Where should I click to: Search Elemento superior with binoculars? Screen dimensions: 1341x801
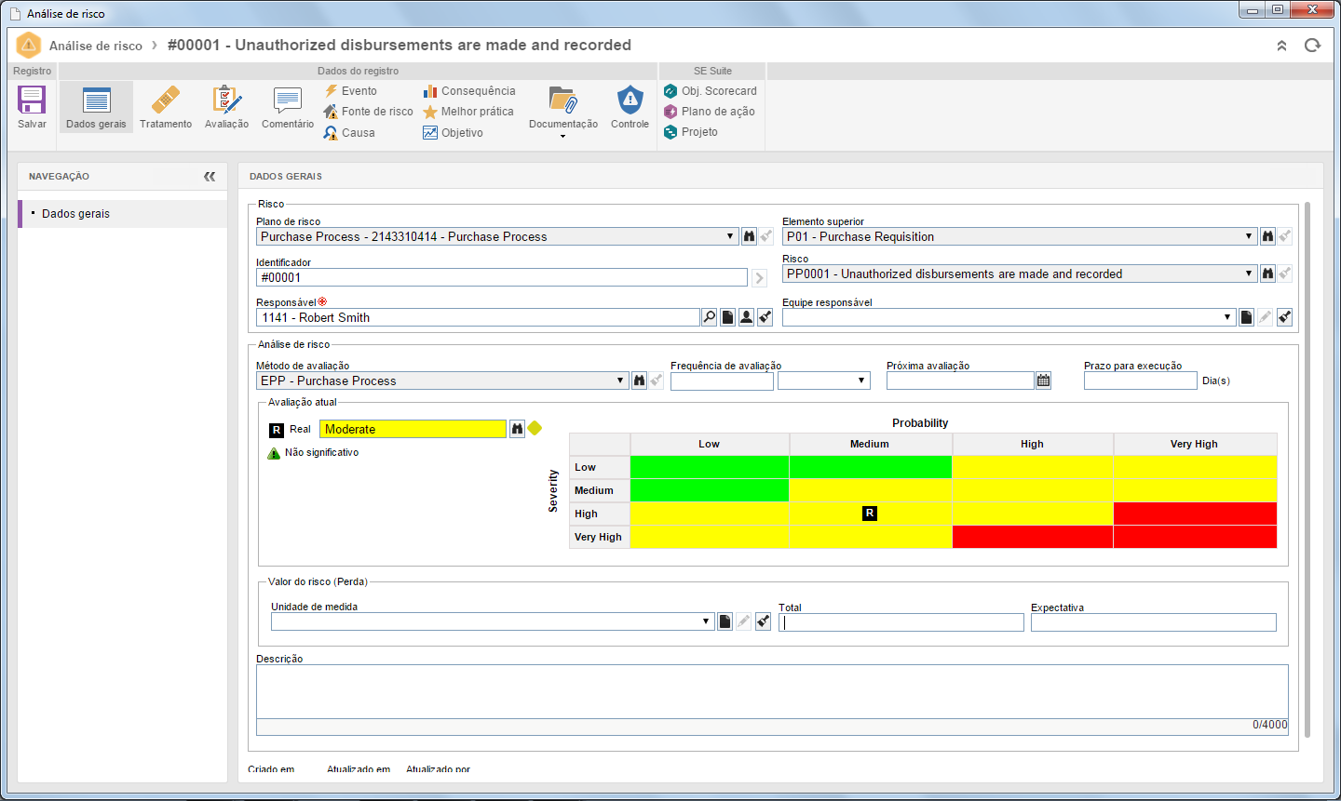click(x=1267, y=236)
